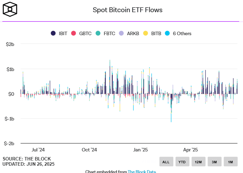This screenshot has width=243, height=173.
Task: Click the ARKB lavender legend dot
Action: pos(121,33)
